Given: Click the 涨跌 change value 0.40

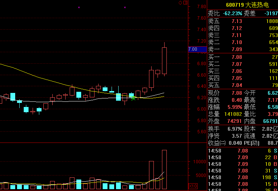Looking at the screenshot, I should tap(237, 100).
